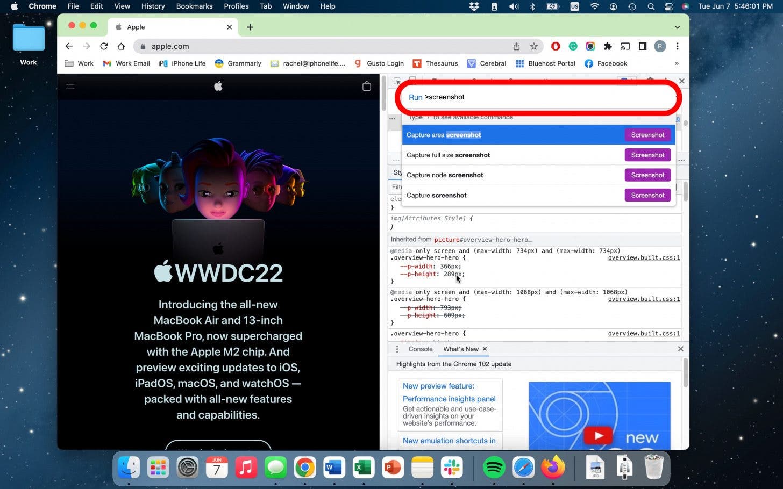This screenshot has width=783, height=489.
Task: Open the Wi-Fi menu bar status
Action: pos(594,6)
